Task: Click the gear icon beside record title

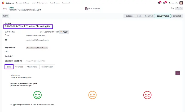Action: 40,10
